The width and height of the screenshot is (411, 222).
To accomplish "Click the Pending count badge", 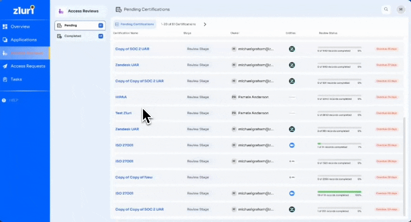I will pos(100,25).
